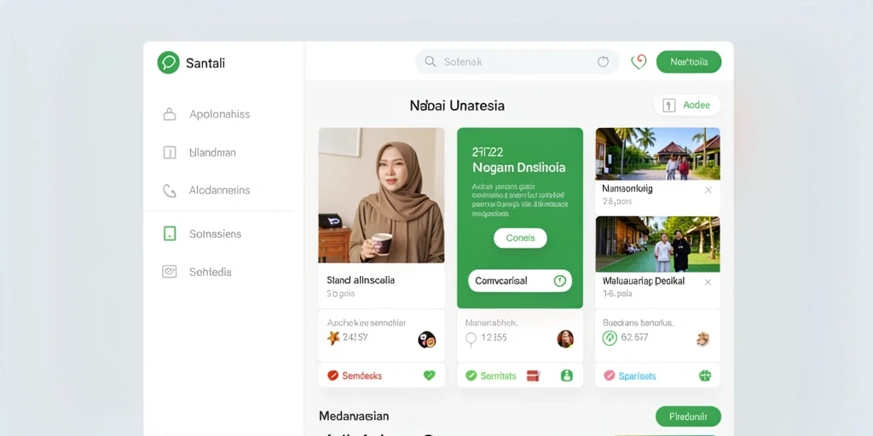
Task: Click the clock icon in Comvcarisal pill
Action: (559, 281)
